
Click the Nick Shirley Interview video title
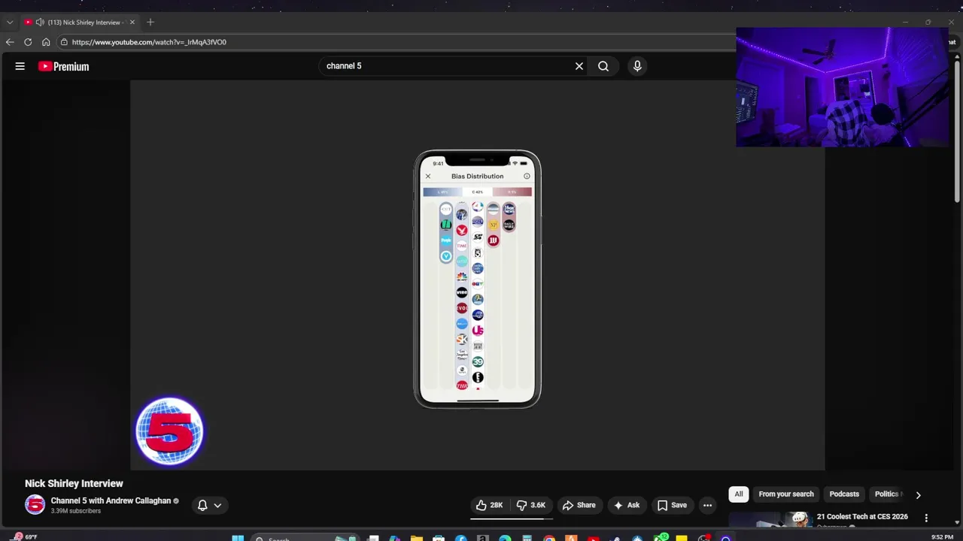74,483
